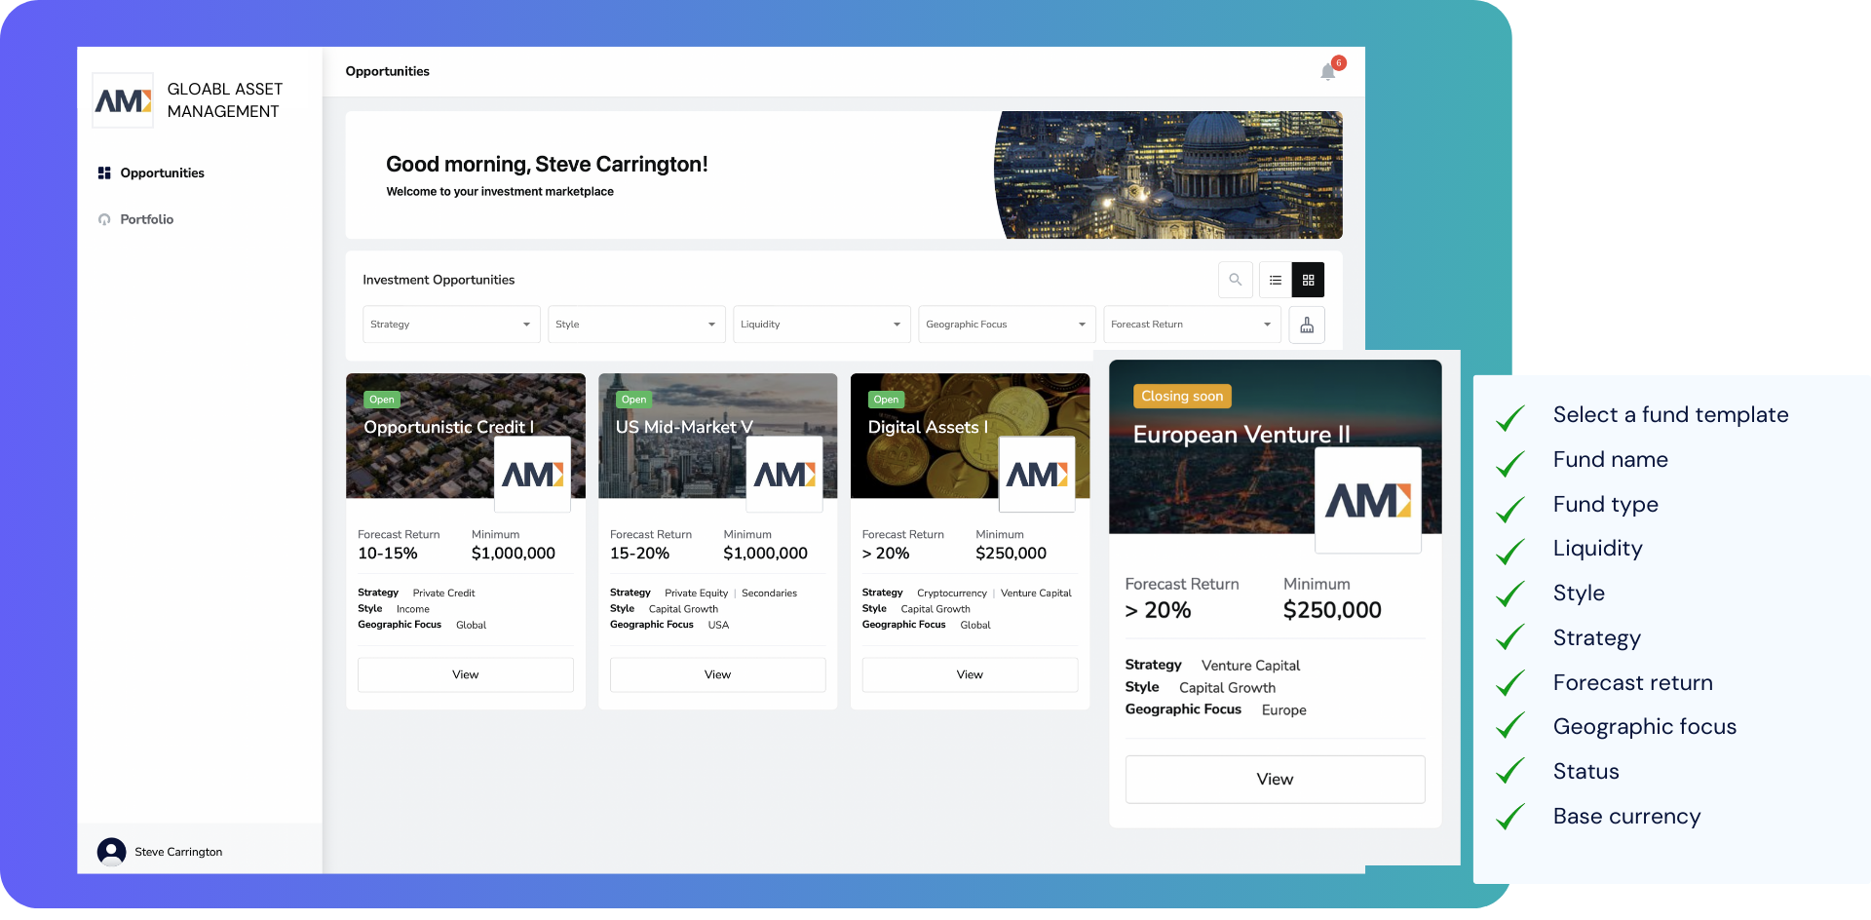Click the 10-15% forecast return value
This screenshot has width=1871, height=920.
388,554
